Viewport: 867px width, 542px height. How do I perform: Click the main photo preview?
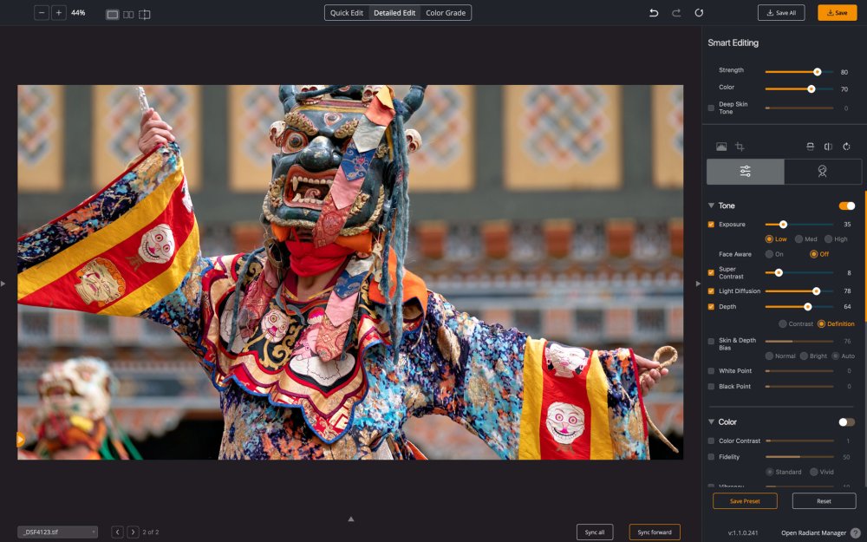click(x=350, y=272)
